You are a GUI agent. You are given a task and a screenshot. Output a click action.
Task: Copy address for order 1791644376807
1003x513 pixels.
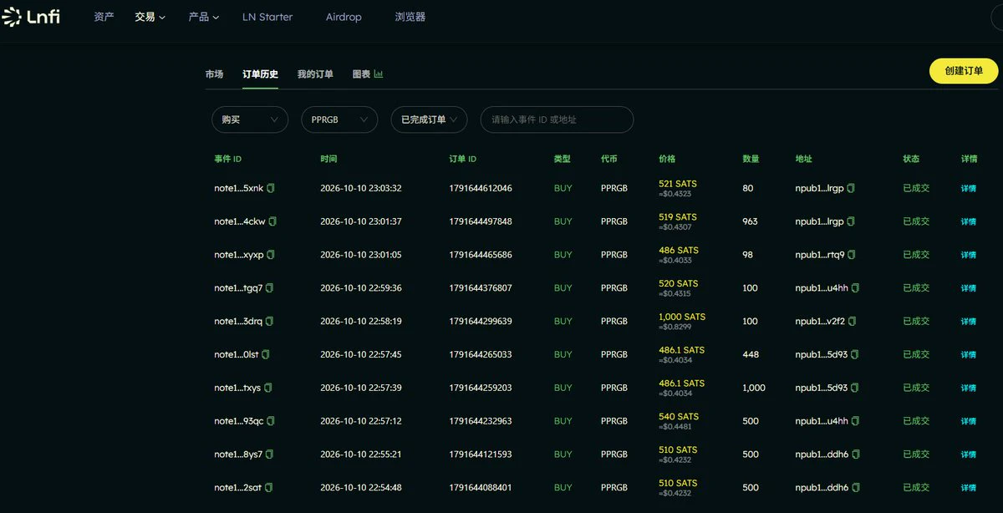point(855,288)
